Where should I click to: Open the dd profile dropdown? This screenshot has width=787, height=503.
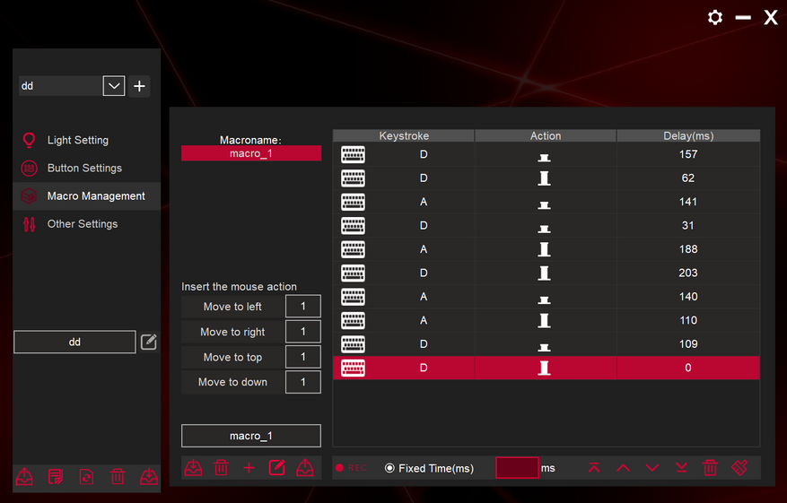(x=114, y=86)
